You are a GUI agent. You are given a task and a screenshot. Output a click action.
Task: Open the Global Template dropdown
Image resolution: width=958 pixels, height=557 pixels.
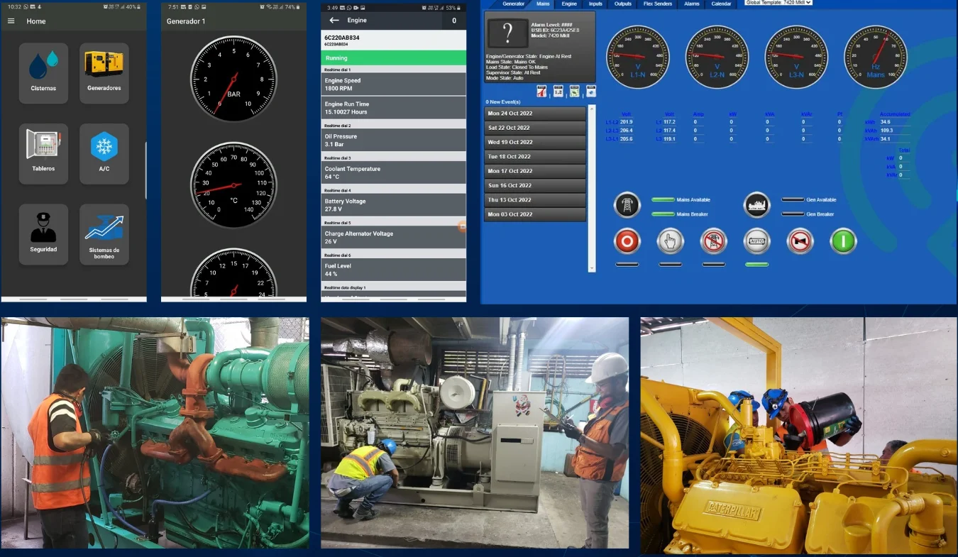pos(778,3)
